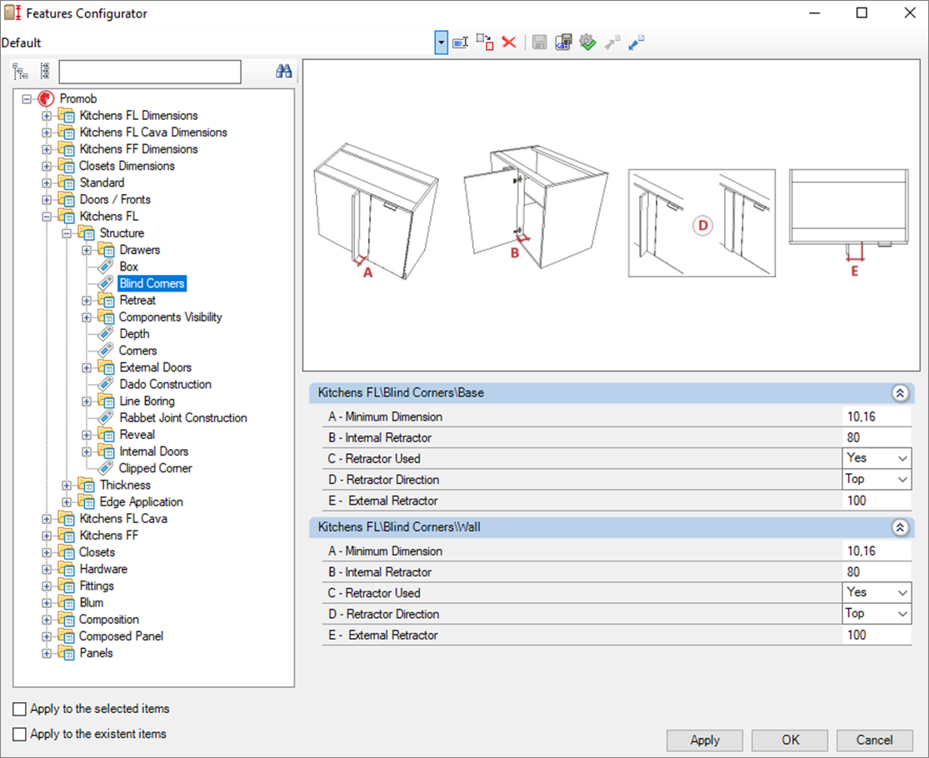Click the gear with green check icon
Viewport: 929px width, 758px height.
[587, 42]
